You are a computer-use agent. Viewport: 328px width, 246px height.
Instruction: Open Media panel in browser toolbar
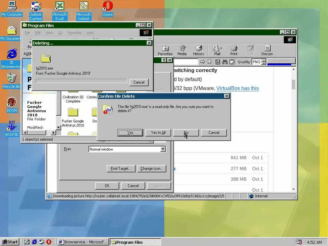pyautogui.click(x=182, y=50)
